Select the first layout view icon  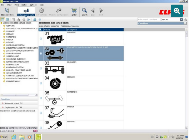coord(3,20)
